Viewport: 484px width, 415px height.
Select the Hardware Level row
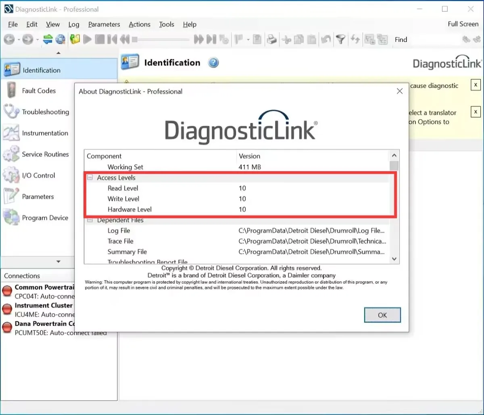coord(237,209)
